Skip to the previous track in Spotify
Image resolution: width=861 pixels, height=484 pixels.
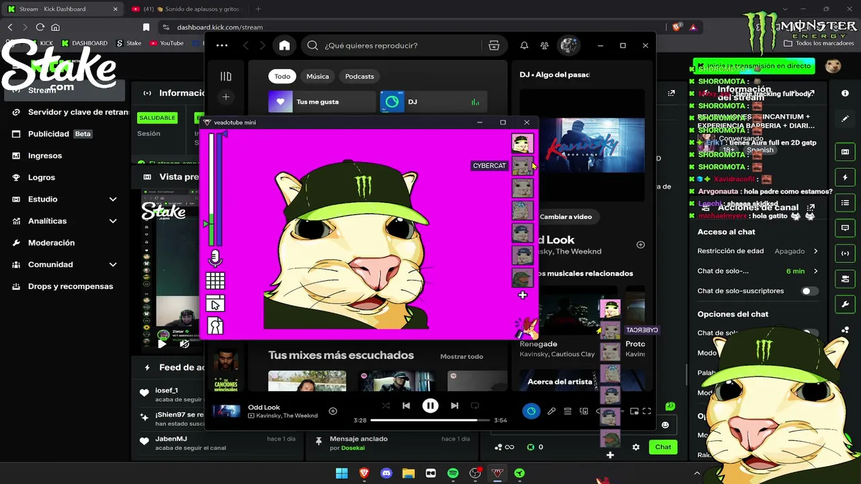(x=406, y=406)
